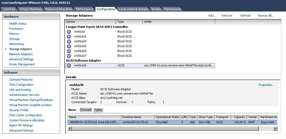Open Networking configuration
Image resolution: width=286 pixels, height=139 pixels.
16,44
